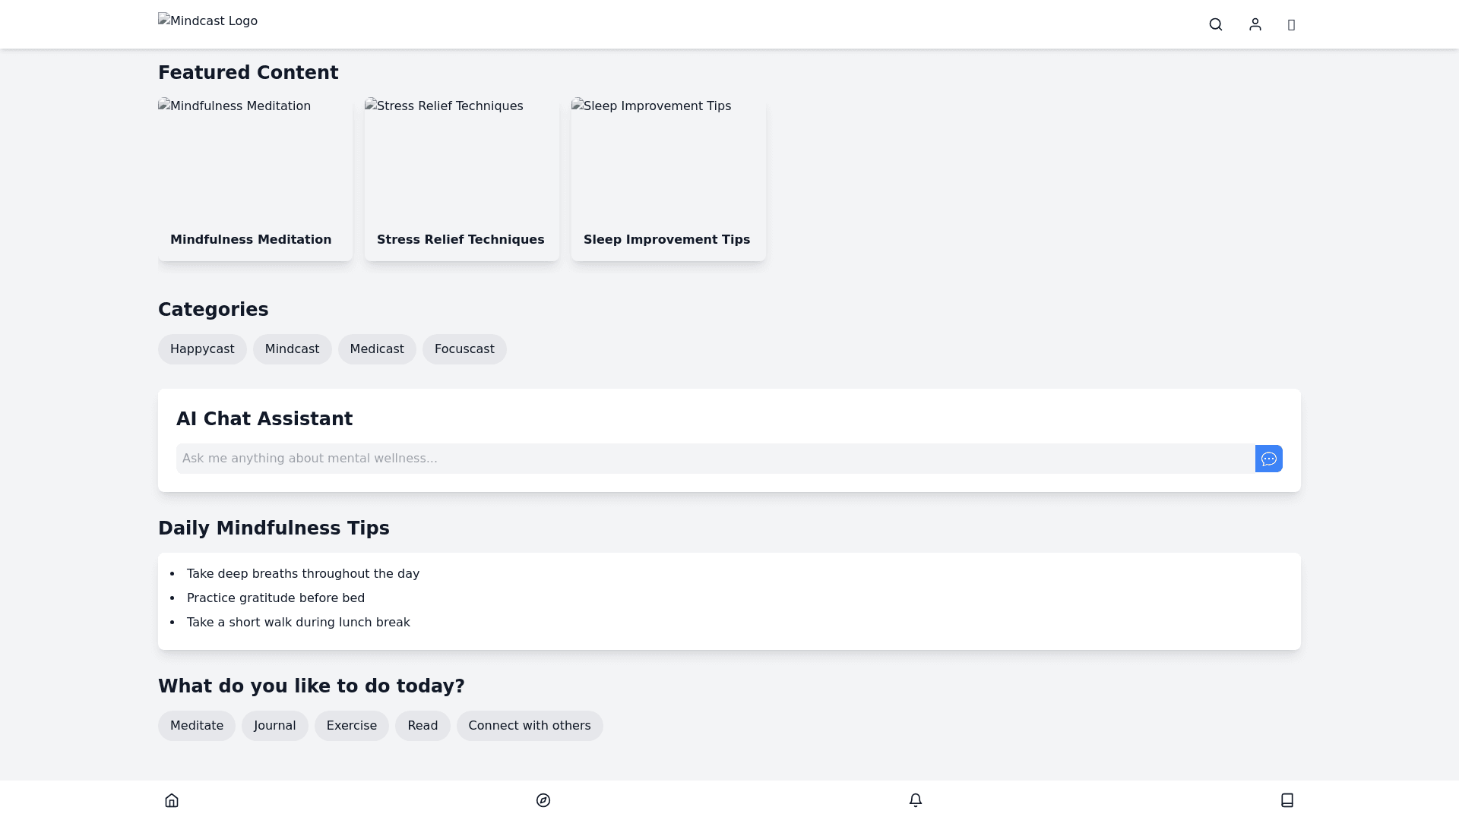Image resolution: width=1459 pixels, height=820 pixels.
Task: Select the Mindcast category chip
Action: click(292, 349)
